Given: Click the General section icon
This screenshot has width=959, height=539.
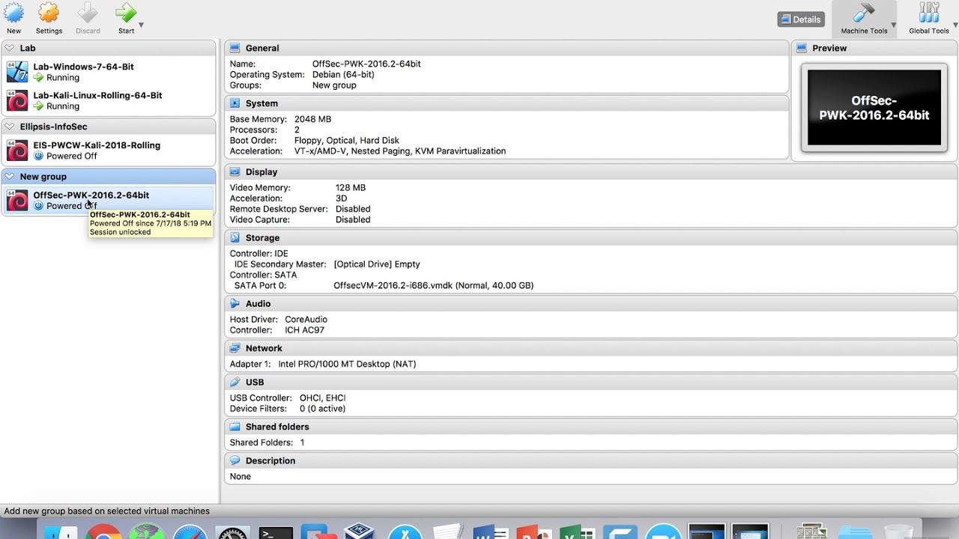Looking at the screenshot, I should [235, 48].
